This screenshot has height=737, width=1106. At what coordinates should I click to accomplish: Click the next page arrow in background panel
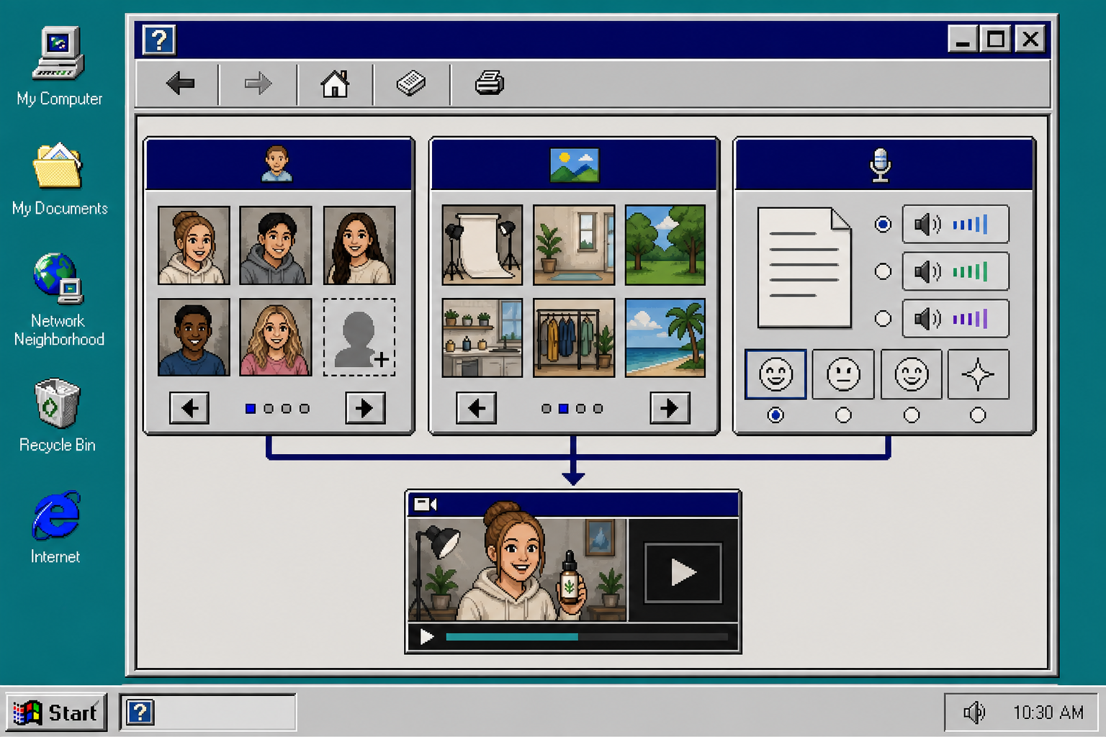670,408
